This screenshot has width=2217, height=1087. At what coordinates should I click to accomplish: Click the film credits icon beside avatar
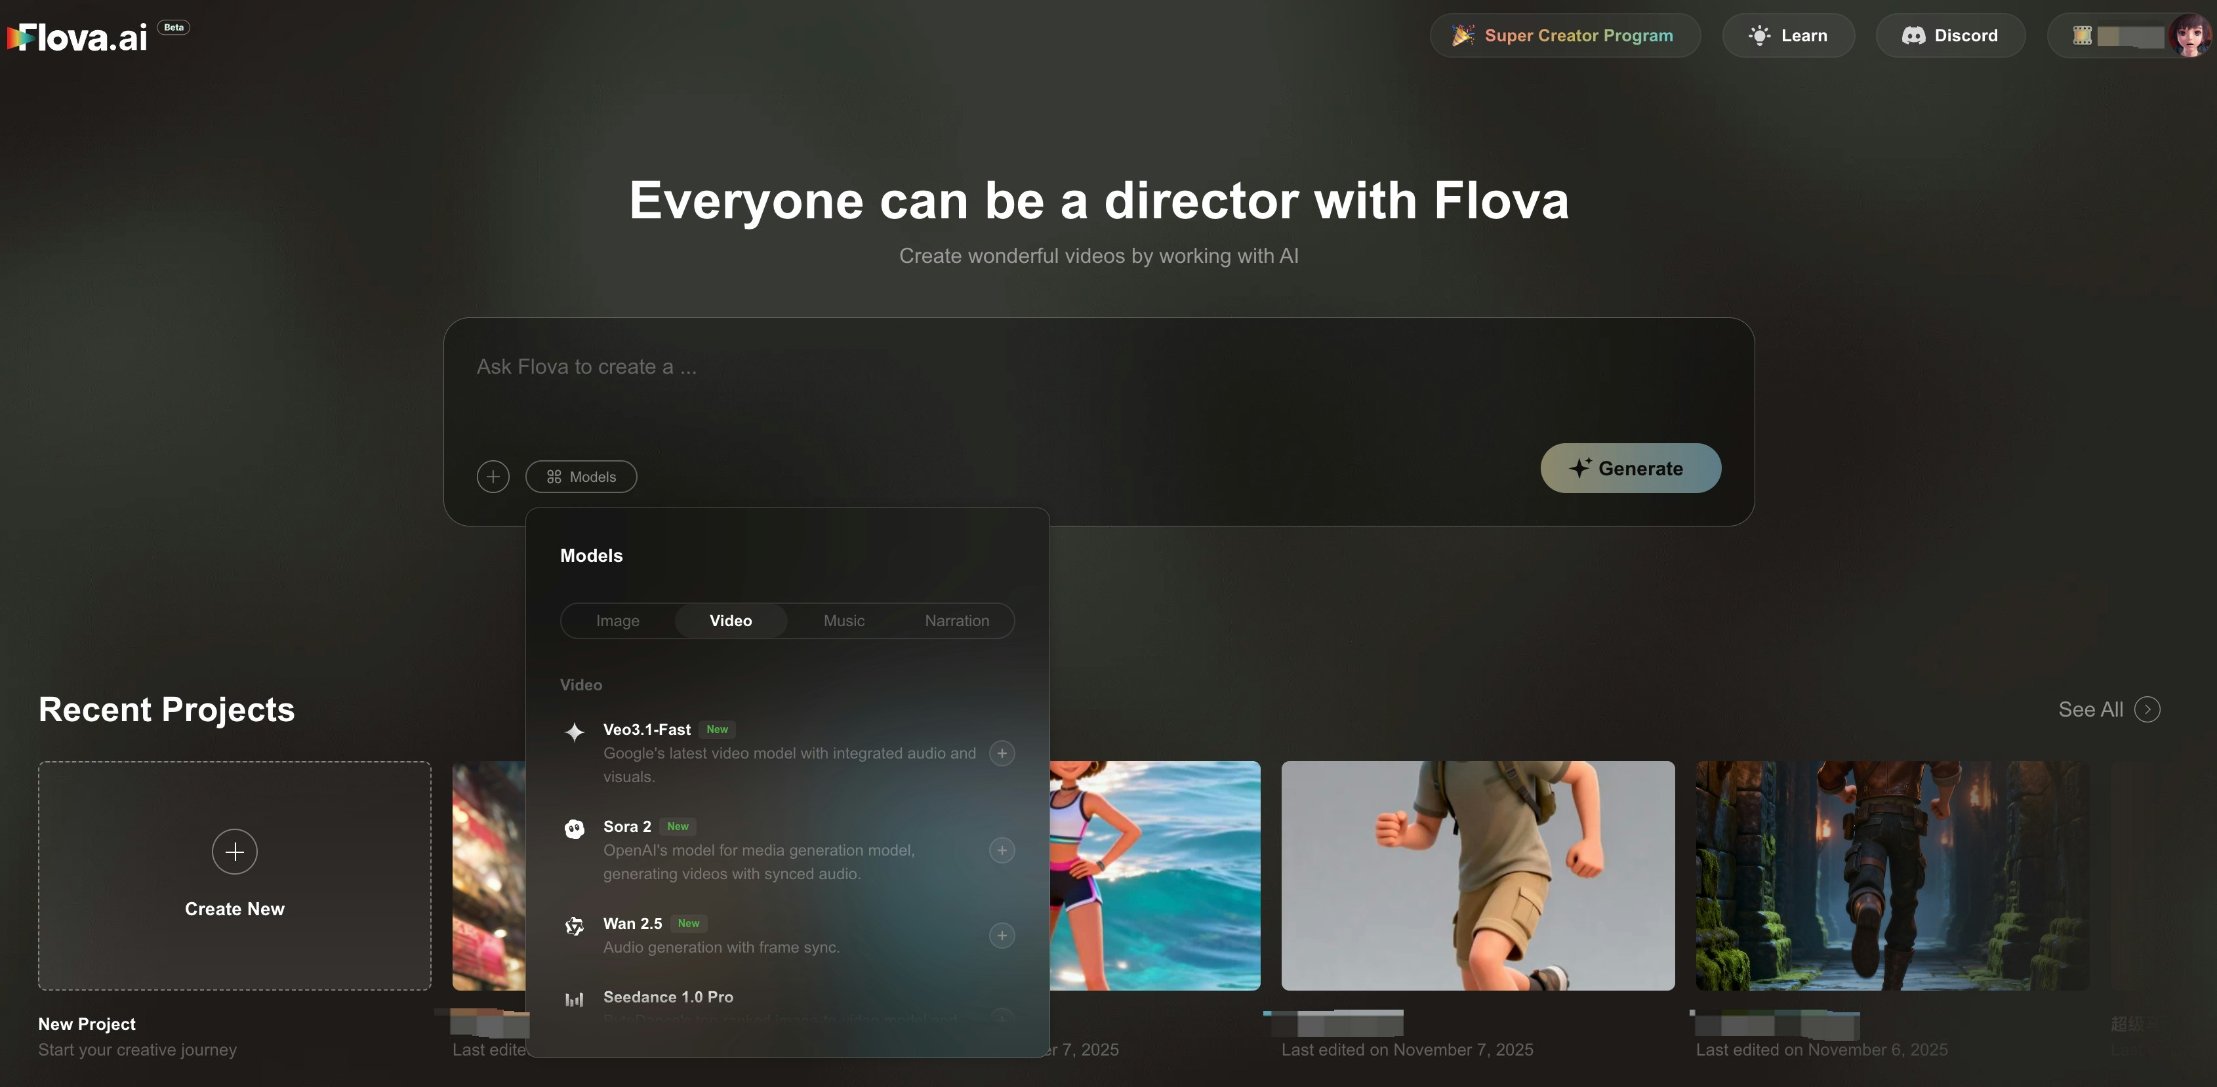[x=2082, y=35]
